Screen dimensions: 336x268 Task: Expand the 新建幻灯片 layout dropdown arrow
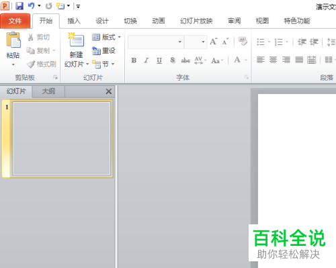click(x=87, y=64)
